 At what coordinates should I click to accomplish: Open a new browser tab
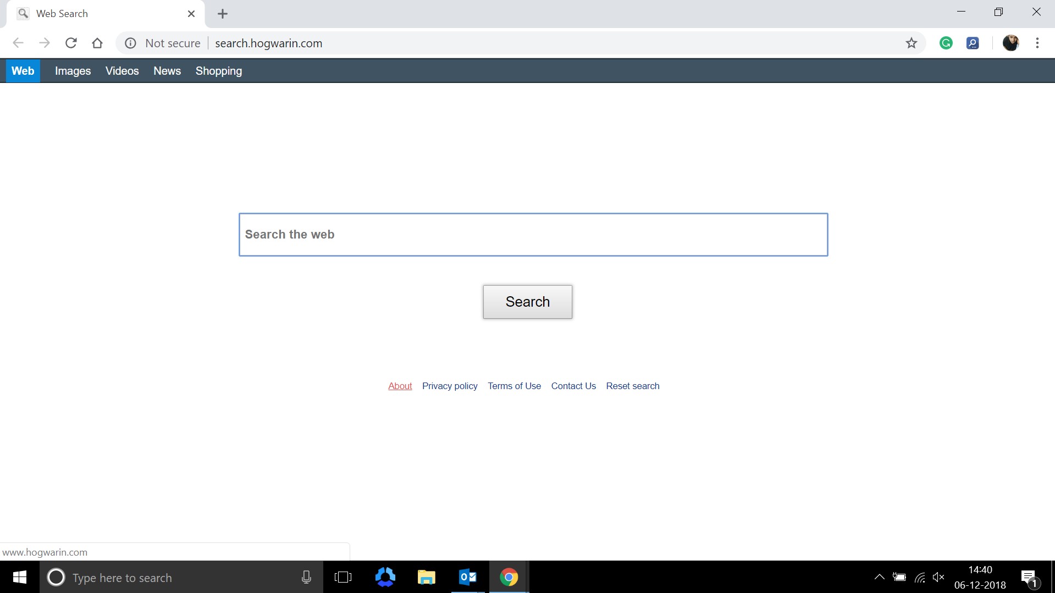tap(222, 14)
